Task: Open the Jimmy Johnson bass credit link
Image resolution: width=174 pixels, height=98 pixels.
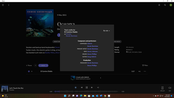Action: click(x=92, y=52)
